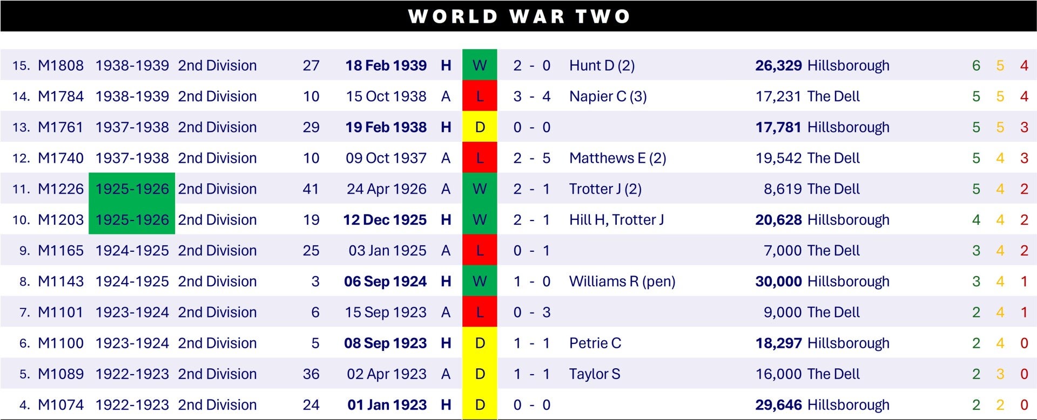Click the date 12 Dec 1925

pyautogui.click(x=385, y=220)
